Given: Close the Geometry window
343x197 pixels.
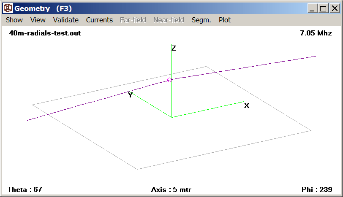Looking at the screenshot, I should pyautogui.click(x=334, y=8).
